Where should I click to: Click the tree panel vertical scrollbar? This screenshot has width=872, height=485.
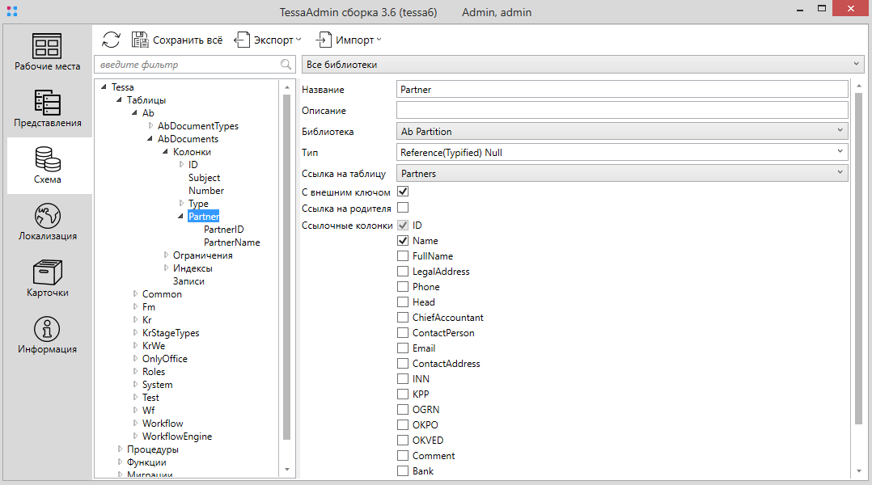click(286, 267)
